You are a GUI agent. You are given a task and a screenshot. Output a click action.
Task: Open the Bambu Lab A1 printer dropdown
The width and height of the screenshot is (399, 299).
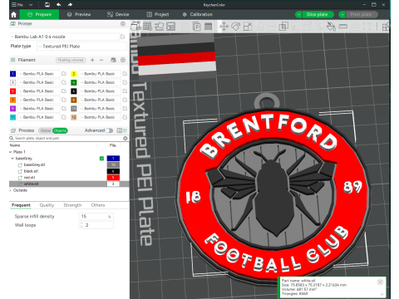(x=64, y=37)
